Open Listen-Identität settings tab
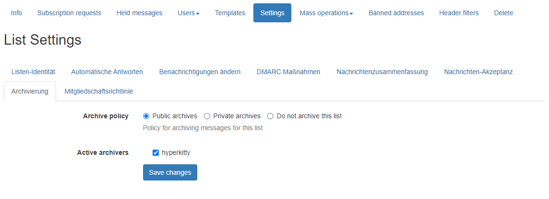 (x=33, y=72)
